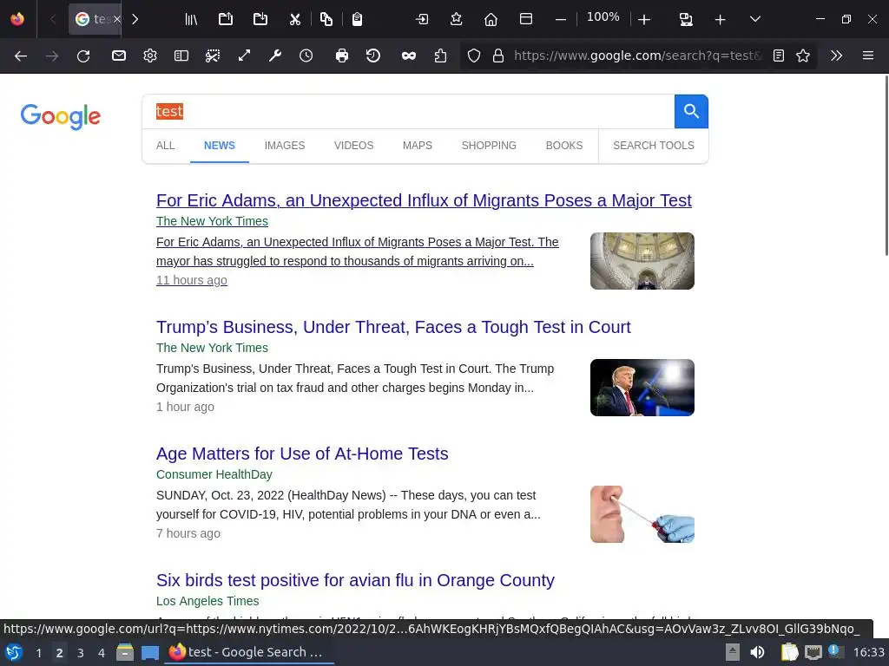The height and width of the screenshot is (666, 889).
Task: Expand more tools overflow chevrons
Action: tap(836, 55)
